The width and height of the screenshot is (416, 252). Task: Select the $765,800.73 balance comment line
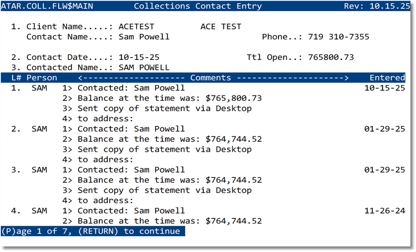(169, 98)
